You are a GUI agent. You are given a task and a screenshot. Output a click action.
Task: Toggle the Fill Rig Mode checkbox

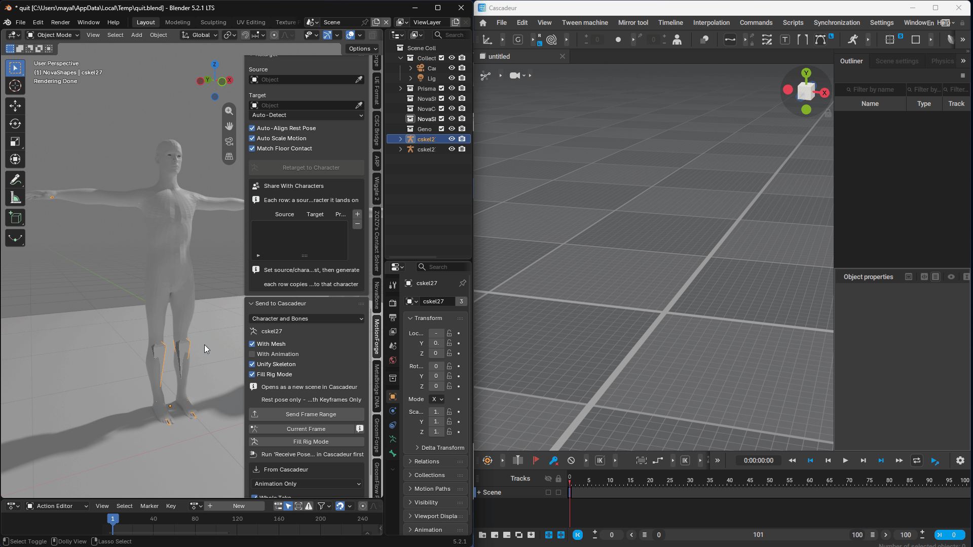(252, 375)
